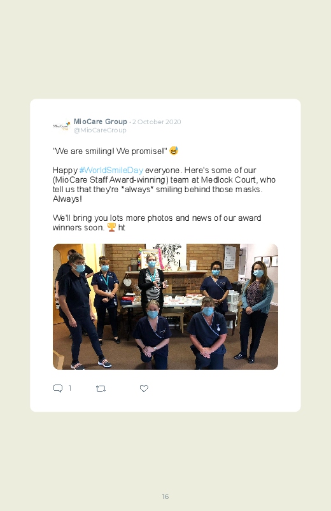Click the reply count number 1
The width and height of the screenshot is (331, 511).
click(70, 388)
